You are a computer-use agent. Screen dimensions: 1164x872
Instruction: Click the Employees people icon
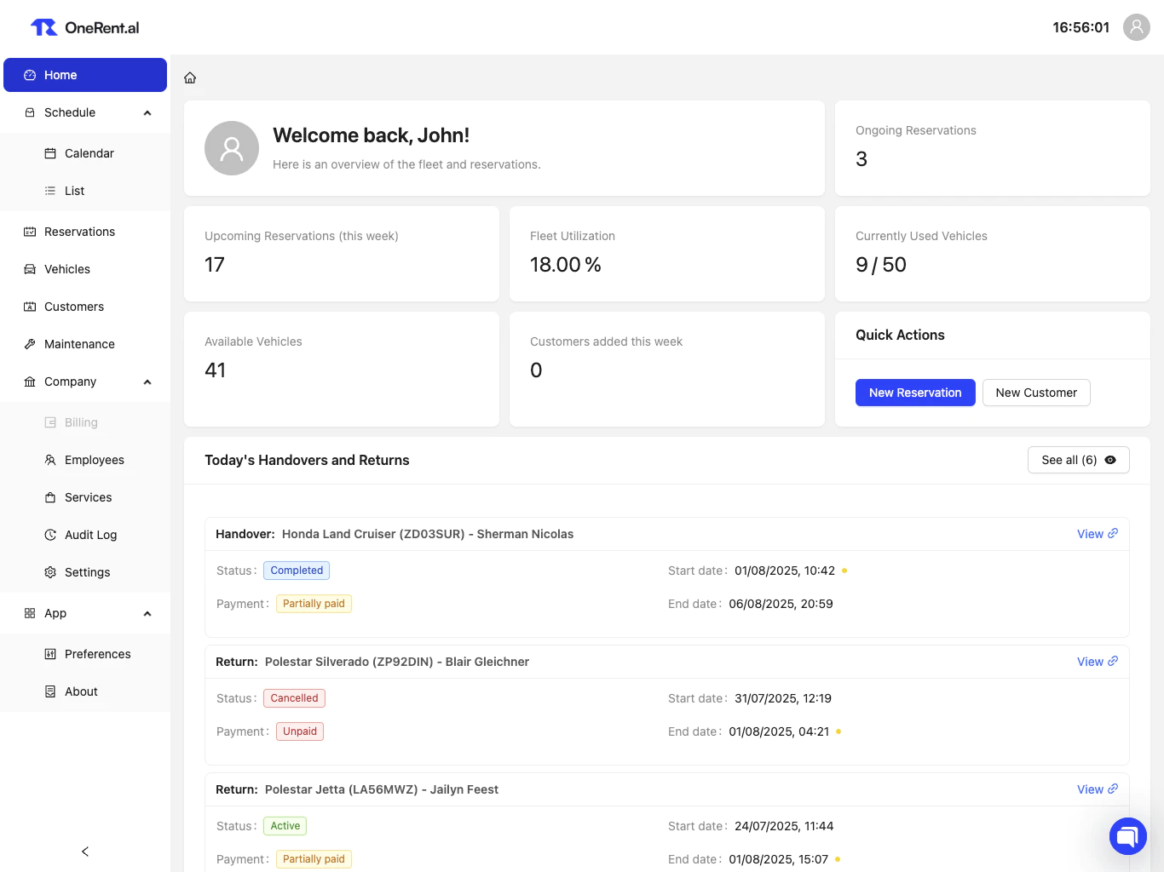[50, 460]
